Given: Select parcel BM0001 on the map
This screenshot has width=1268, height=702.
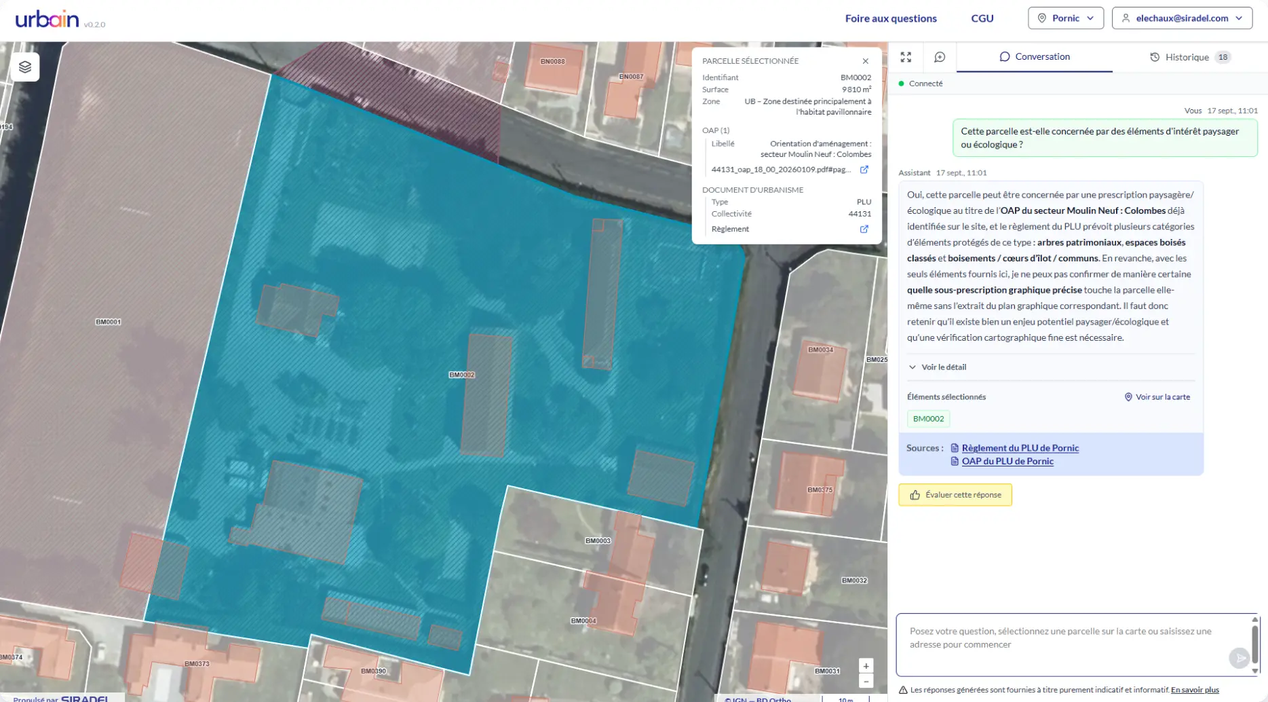Looking at the screenshot, I should (108, 322).
